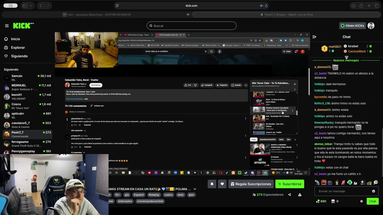Open the chat shop icon
The width and height of the screenshot is (383, 215).
click(x=333, y=201)
